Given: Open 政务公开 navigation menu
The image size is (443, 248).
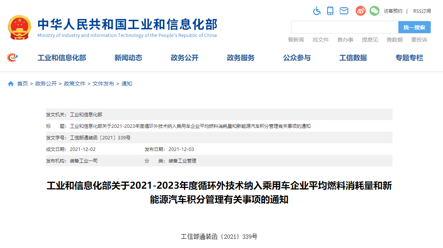Looking at the screenshot, I should pos(184,58).
